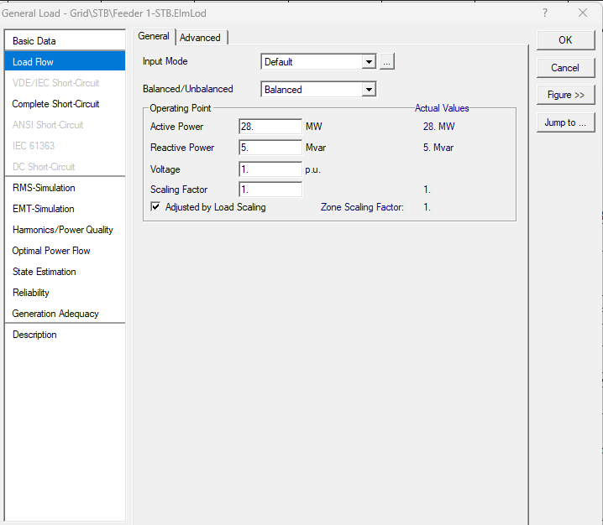Click the Scaling Factor input field

click(270, 190)
